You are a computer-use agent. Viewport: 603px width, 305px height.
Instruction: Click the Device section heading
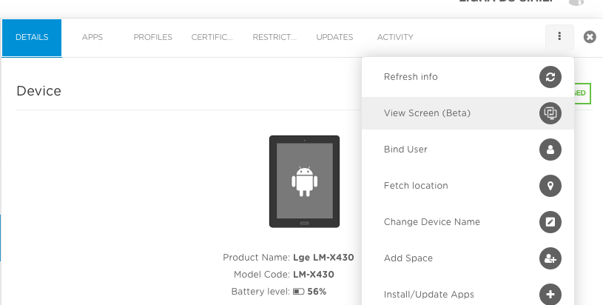pyautogui.click(x=38, y=91)
